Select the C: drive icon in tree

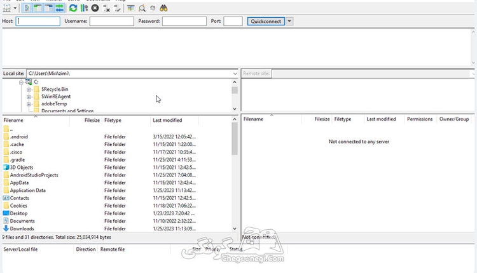tap(29, 82)
